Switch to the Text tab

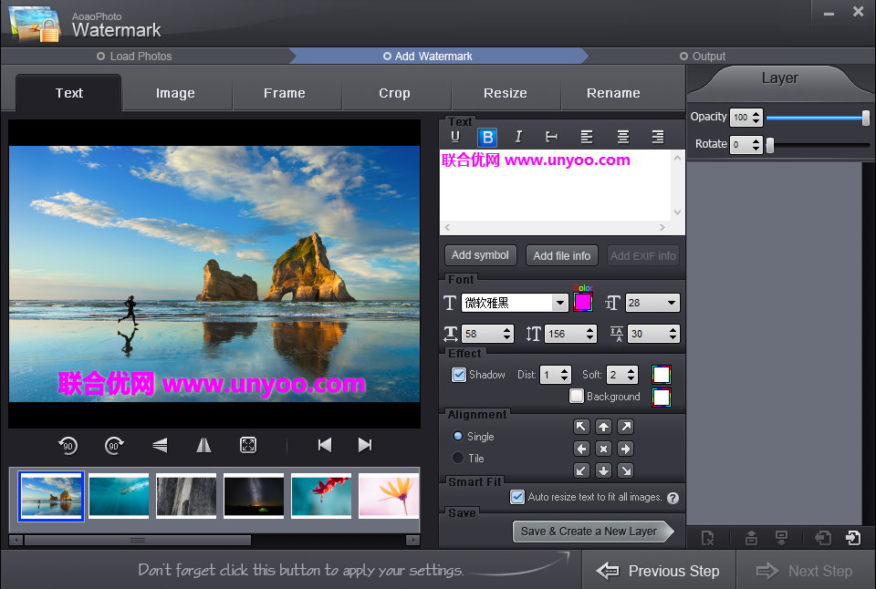68,93
